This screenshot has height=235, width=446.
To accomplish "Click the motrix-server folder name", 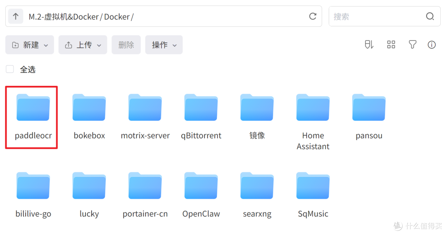I will (145, 136).
